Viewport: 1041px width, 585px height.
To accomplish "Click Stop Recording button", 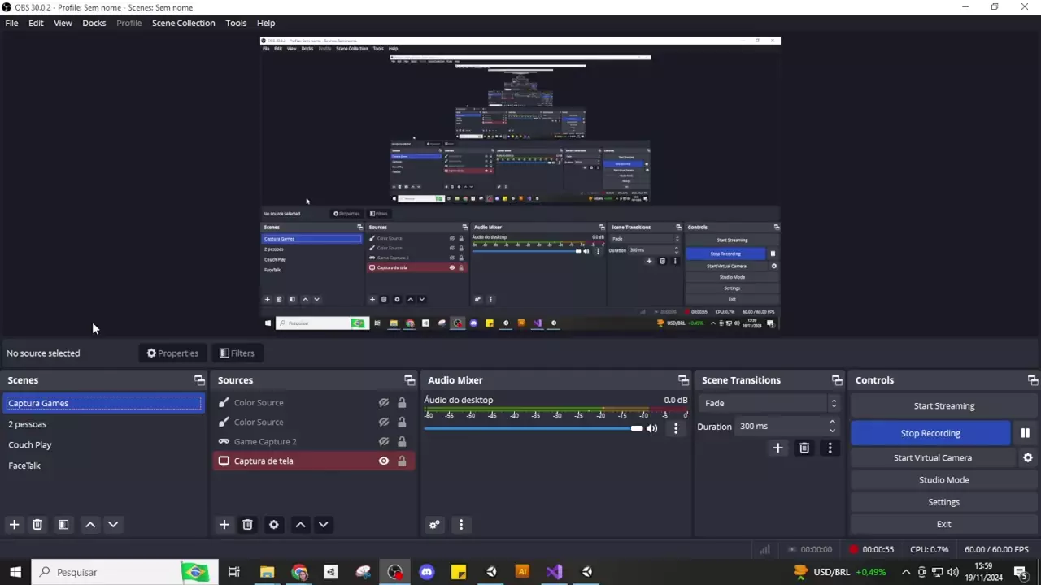I will point(930,433).
